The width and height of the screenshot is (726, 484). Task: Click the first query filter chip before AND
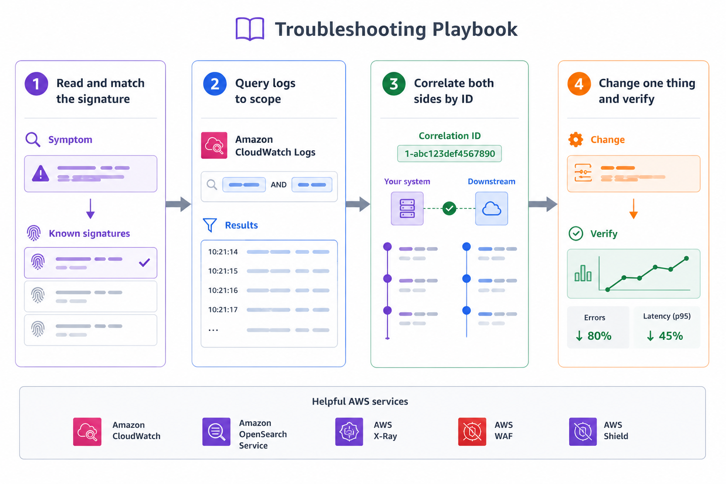pos(244,185)
